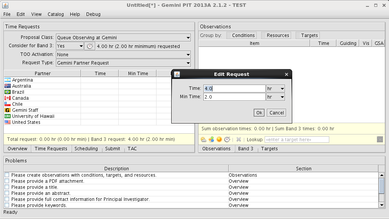Click the Java icon in Edit Request title

tap(177, 74)
